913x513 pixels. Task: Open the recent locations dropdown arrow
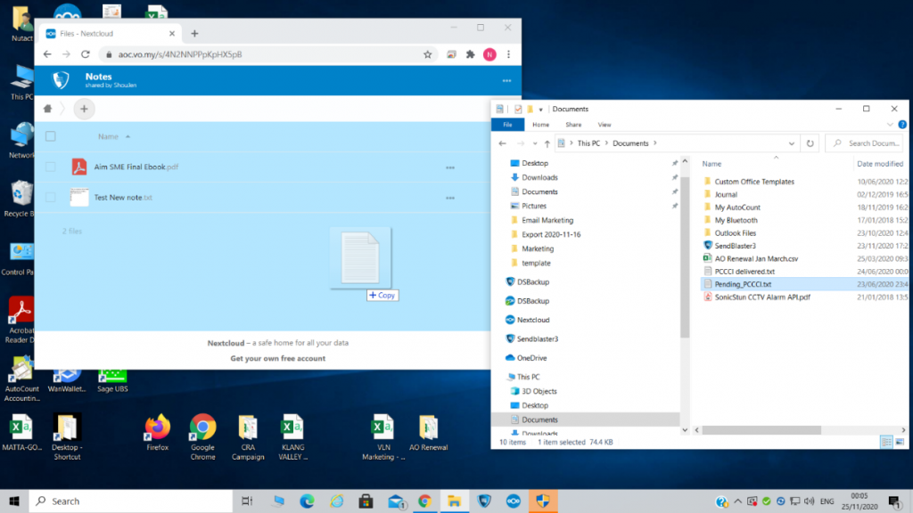(535, 143)
